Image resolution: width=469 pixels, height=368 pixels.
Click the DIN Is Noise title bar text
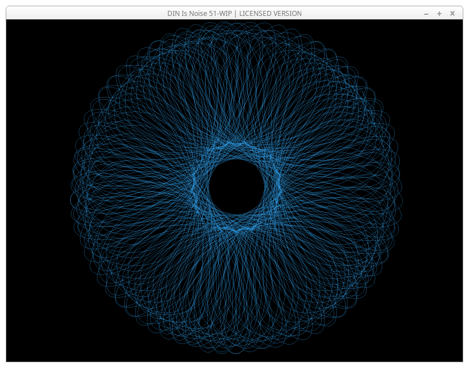pyautogui.click(x=234, y=14)
